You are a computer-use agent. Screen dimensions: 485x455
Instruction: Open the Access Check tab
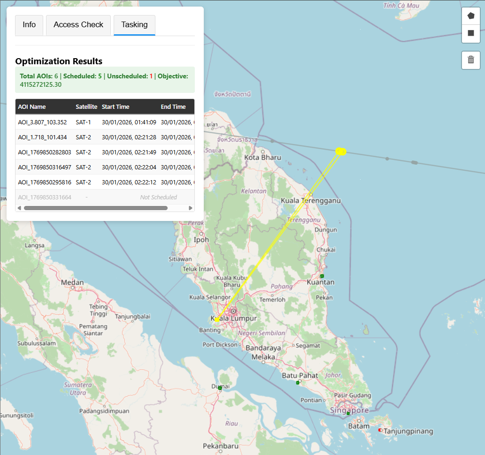point(78,25)
